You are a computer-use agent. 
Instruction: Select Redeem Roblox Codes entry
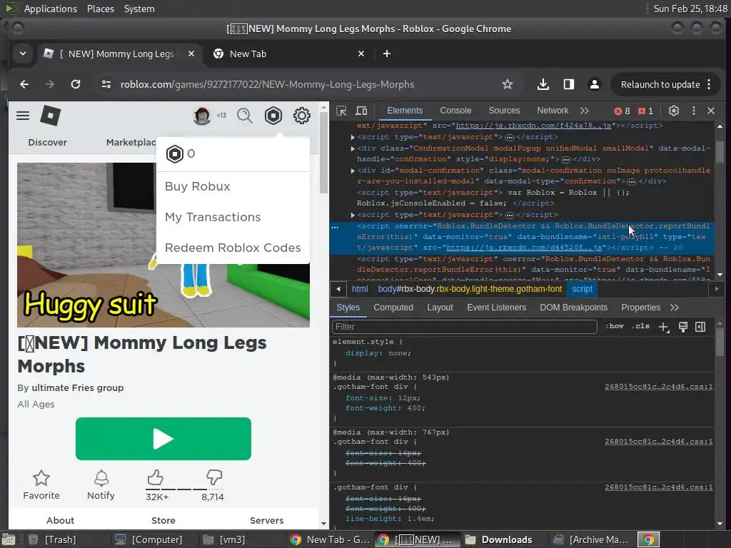(233, 248)
